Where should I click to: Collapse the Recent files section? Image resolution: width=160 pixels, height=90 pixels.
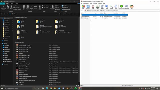click(14, 42)
